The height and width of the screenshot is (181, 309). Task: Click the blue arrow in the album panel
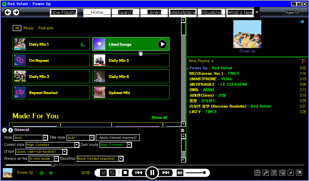[302, 22]
